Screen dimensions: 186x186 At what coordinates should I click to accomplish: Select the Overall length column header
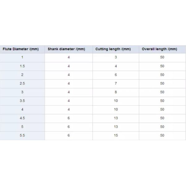pyautogui.click(x=159, y=49)
